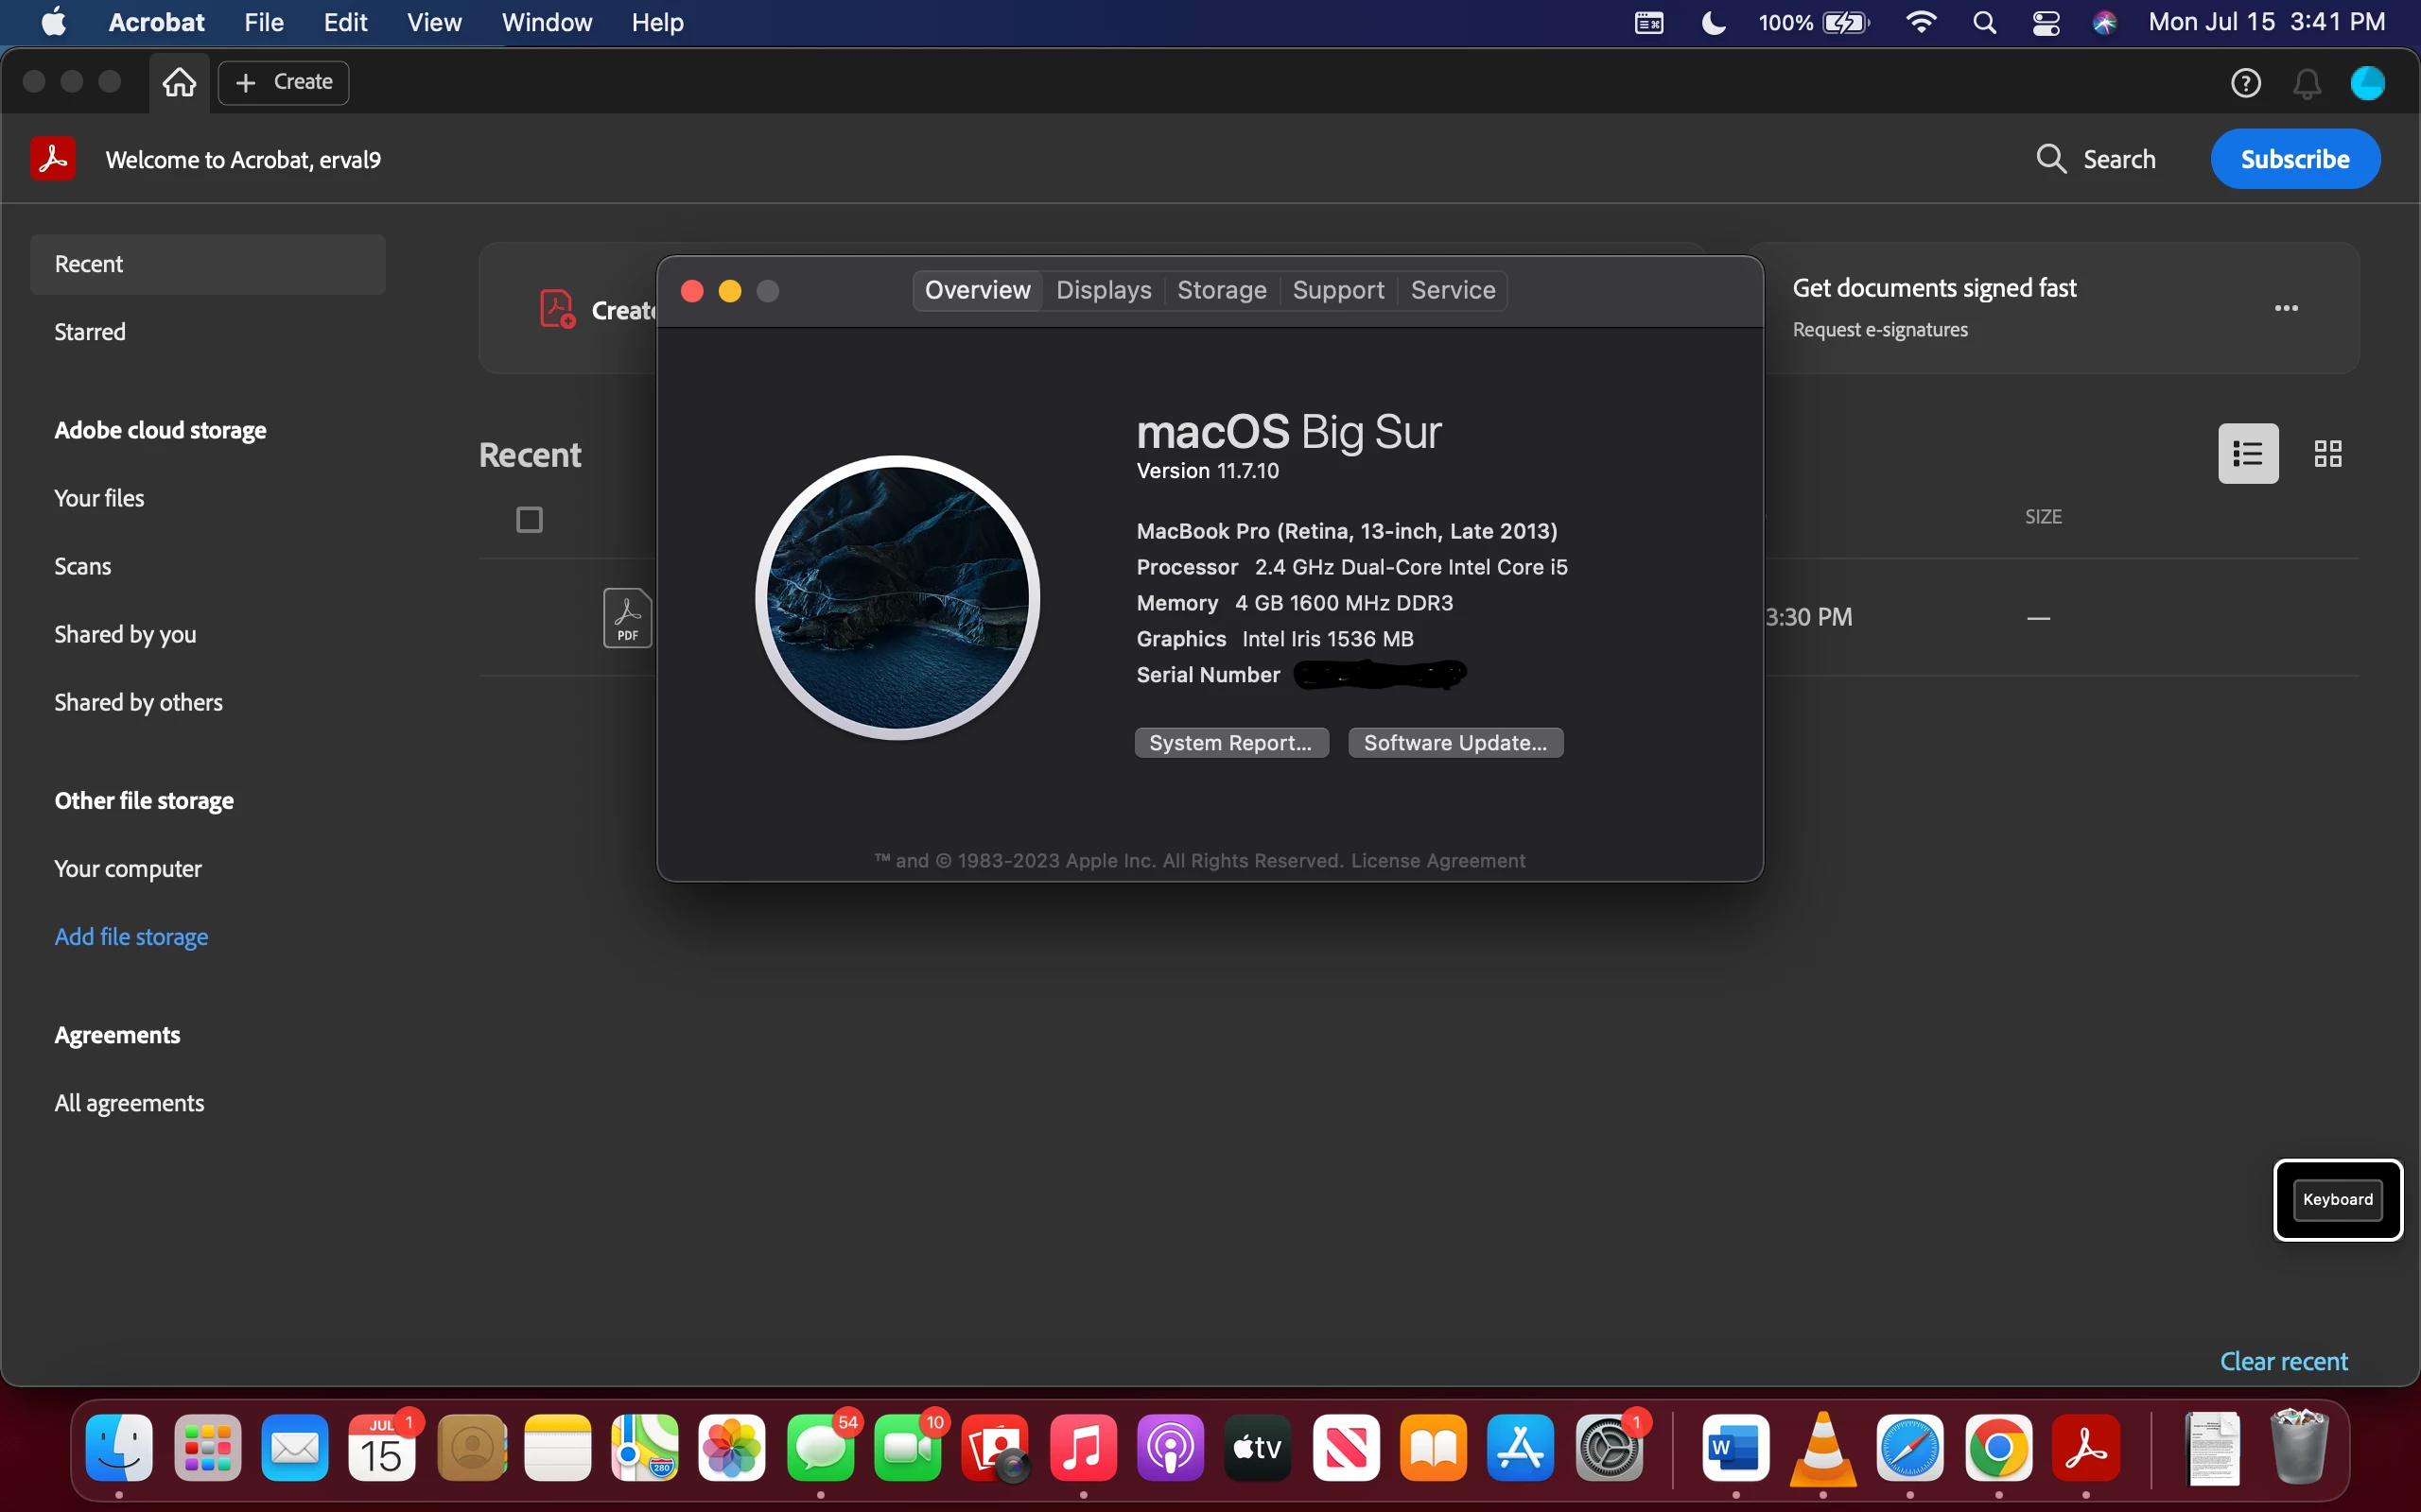The image size is (2421, 1512).
Task: Open the Window menu
Action: (x=547, y=23)
